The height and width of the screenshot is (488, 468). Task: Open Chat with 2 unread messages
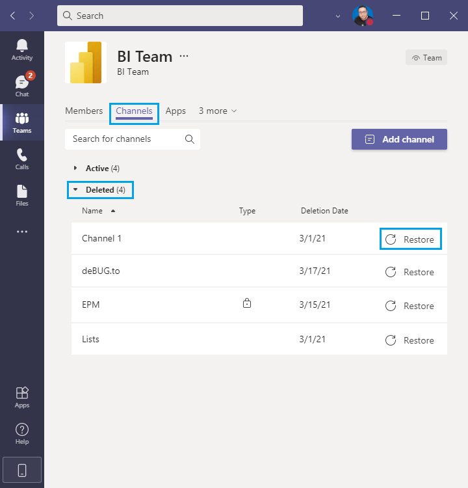click(x=22, y=85)
